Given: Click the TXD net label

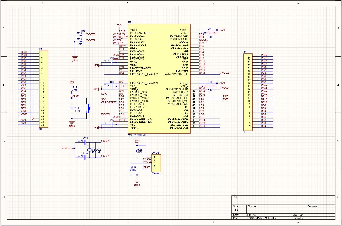Looking at the screenshot, I should pyautogui.click(x=226, y=99).
